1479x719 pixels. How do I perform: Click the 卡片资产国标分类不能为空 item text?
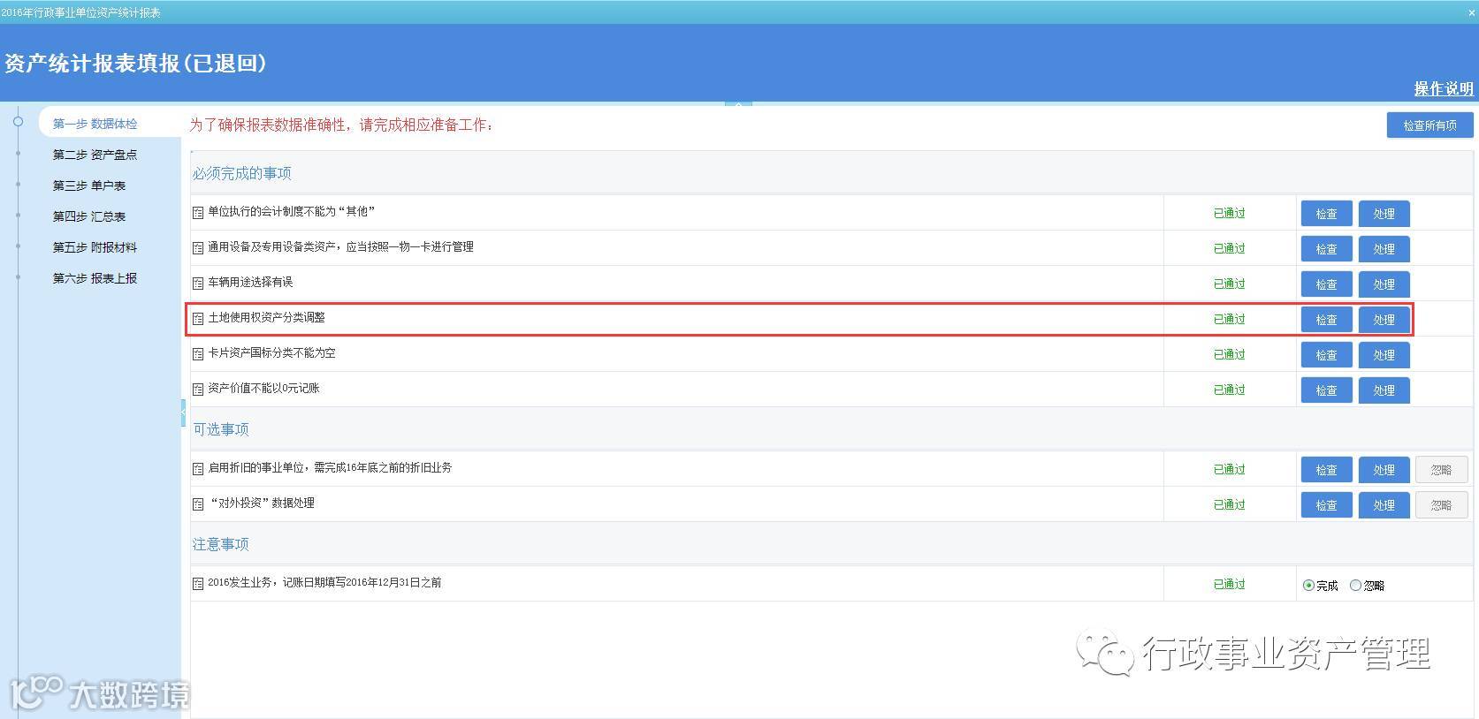coord(271,353)
